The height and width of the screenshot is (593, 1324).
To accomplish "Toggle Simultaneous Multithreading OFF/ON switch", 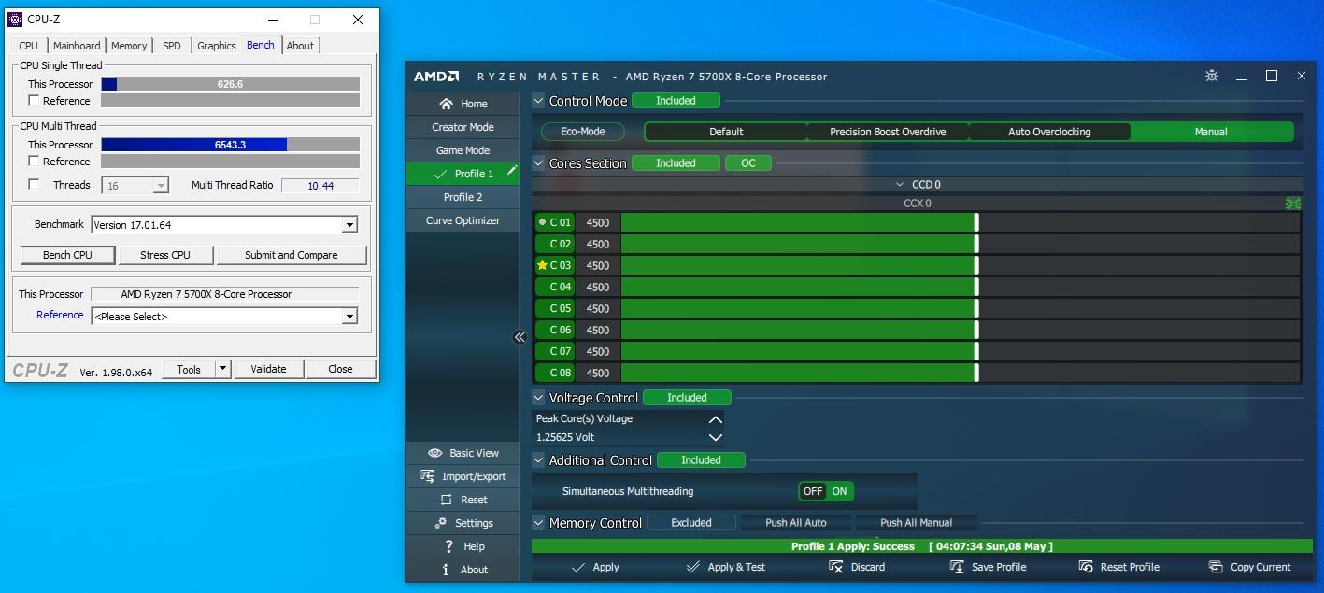I will coord(826,491).
